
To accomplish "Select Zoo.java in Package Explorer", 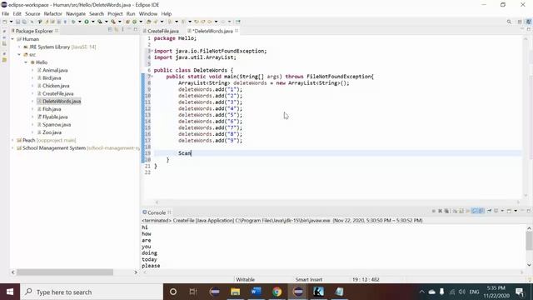I will [52, 132].
